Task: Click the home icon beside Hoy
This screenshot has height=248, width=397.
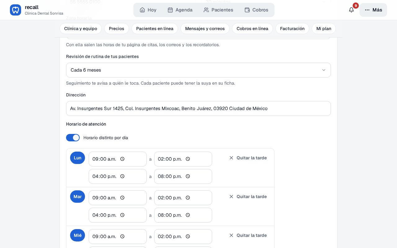Action: click(x=142, y=10)
